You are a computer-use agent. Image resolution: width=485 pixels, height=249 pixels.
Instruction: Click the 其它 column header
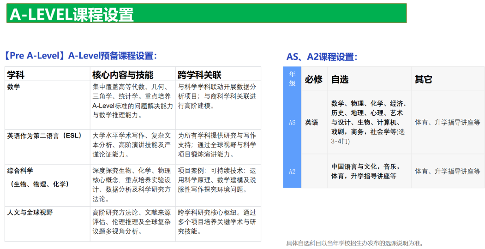pyautogui.click(x=448, y=78)
